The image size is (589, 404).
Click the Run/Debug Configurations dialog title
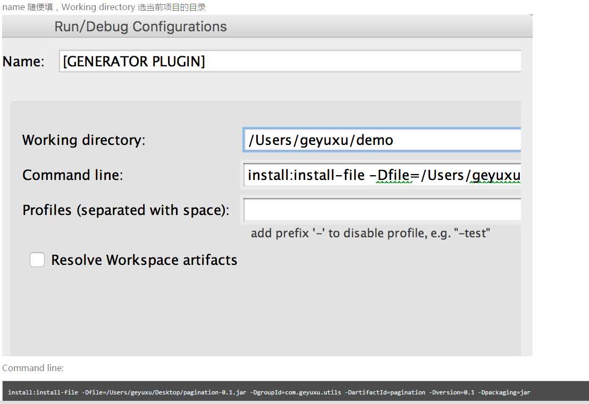point(140,27)
